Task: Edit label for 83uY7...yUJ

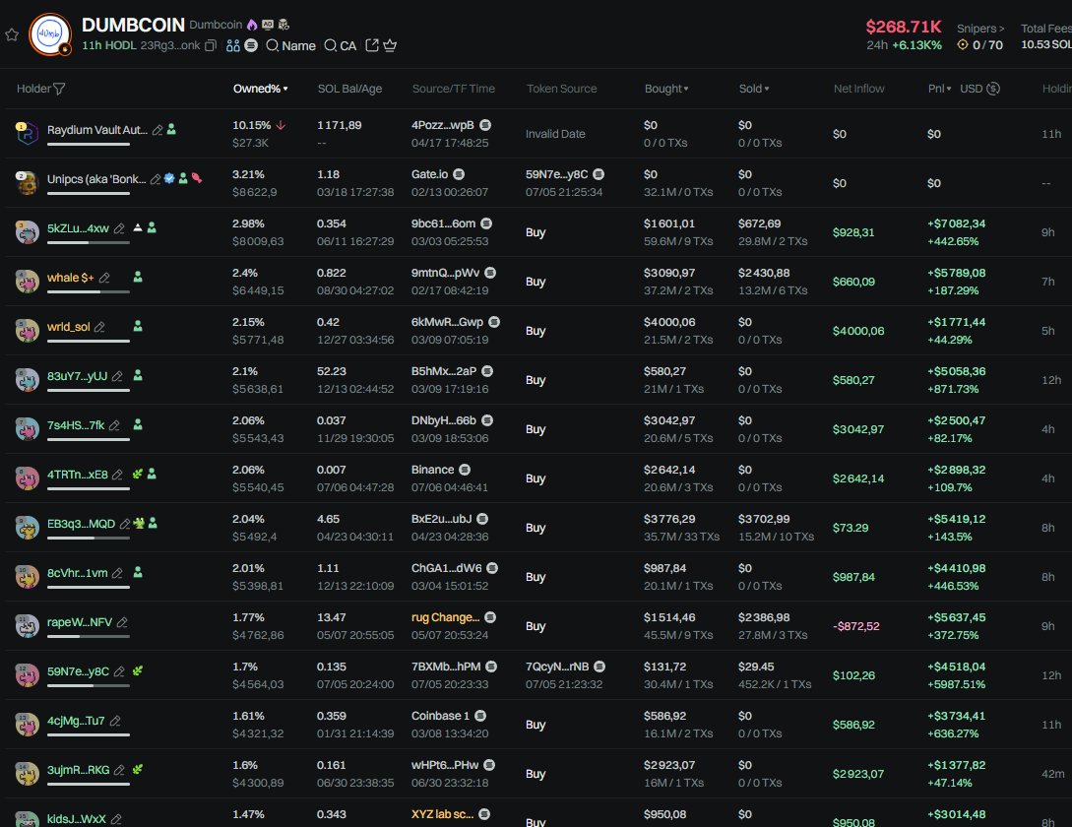Action: pos(117,376)
